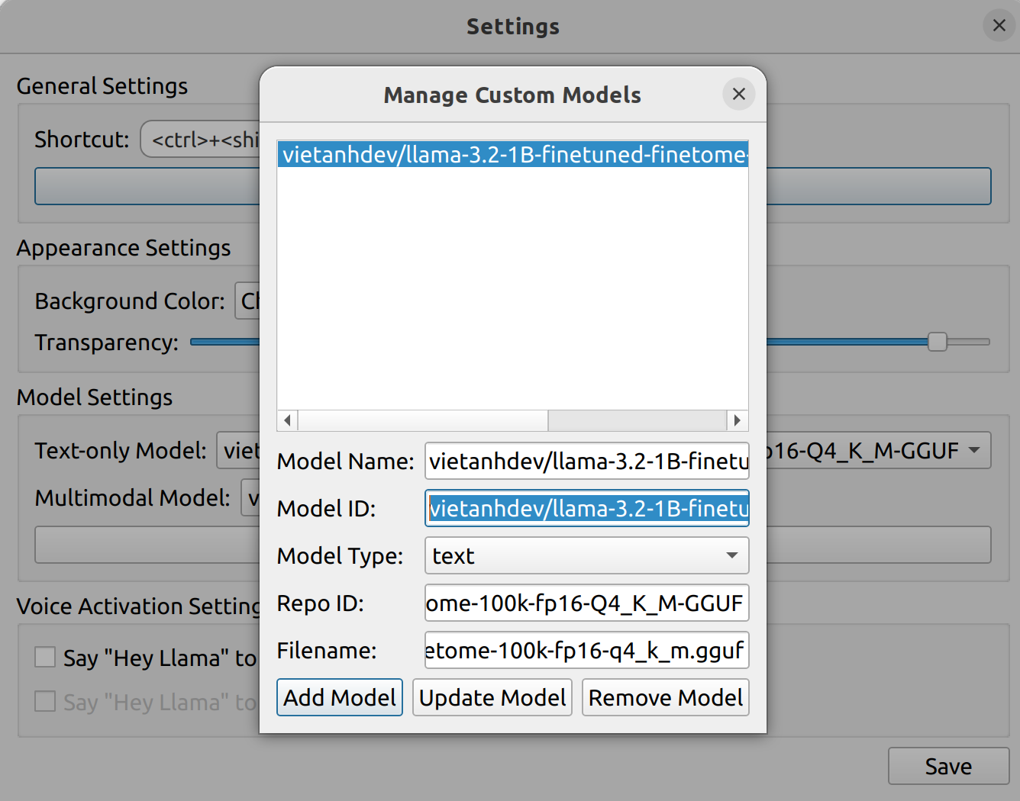Click the Transparency slider handle
Viewport: 1020px width, 801px height.
click(937, 342)
